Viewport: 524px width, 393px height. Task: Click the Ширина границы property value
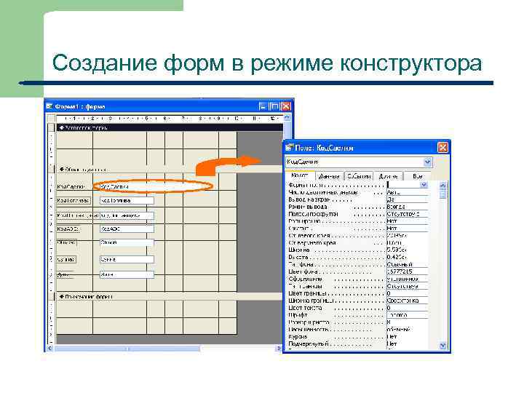[408, 301]
